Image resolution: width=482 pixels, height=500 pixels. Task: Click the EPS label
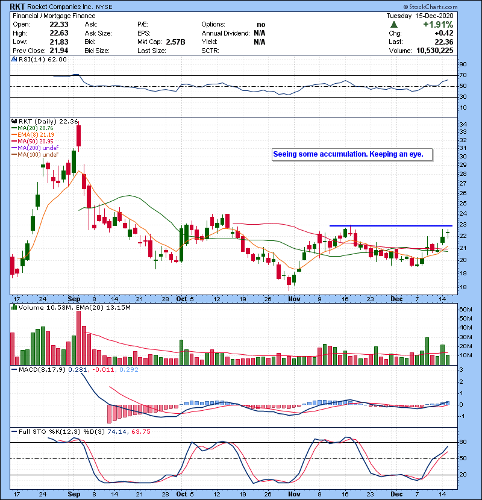click(x=144, y=33)
